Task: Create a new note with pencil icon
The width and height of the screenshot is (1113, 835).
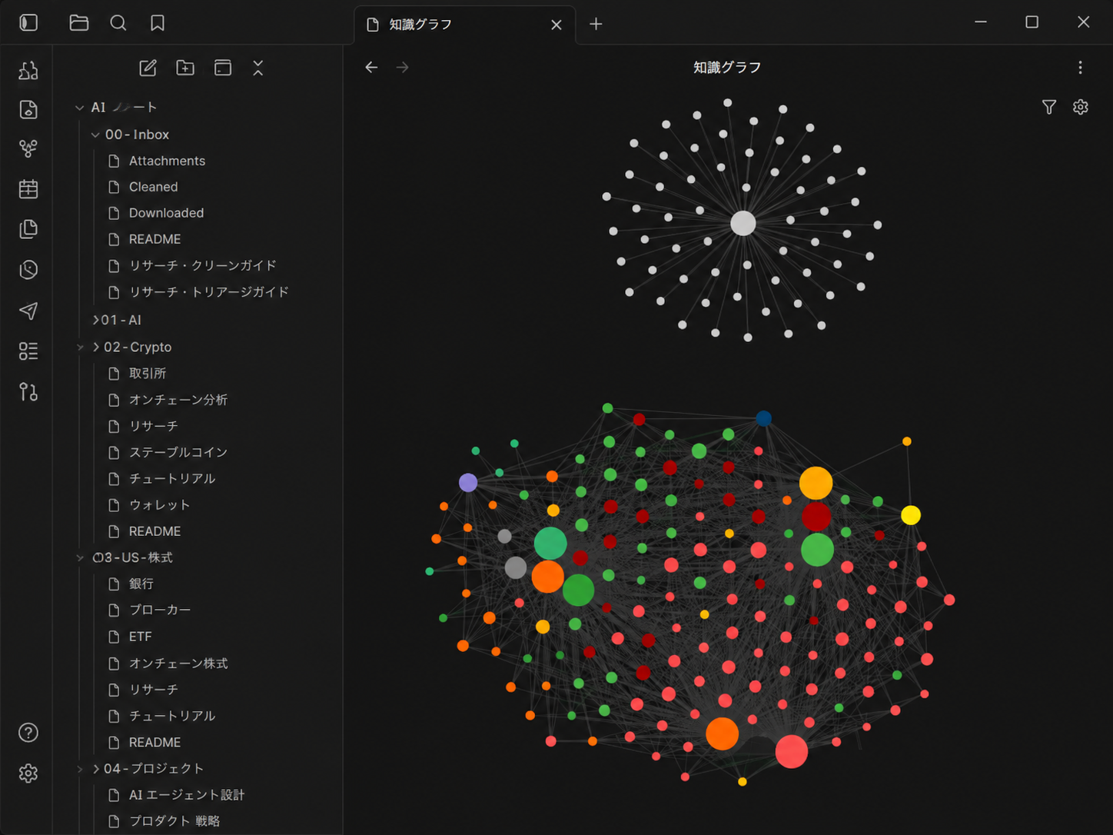Action: pos(148,68)
